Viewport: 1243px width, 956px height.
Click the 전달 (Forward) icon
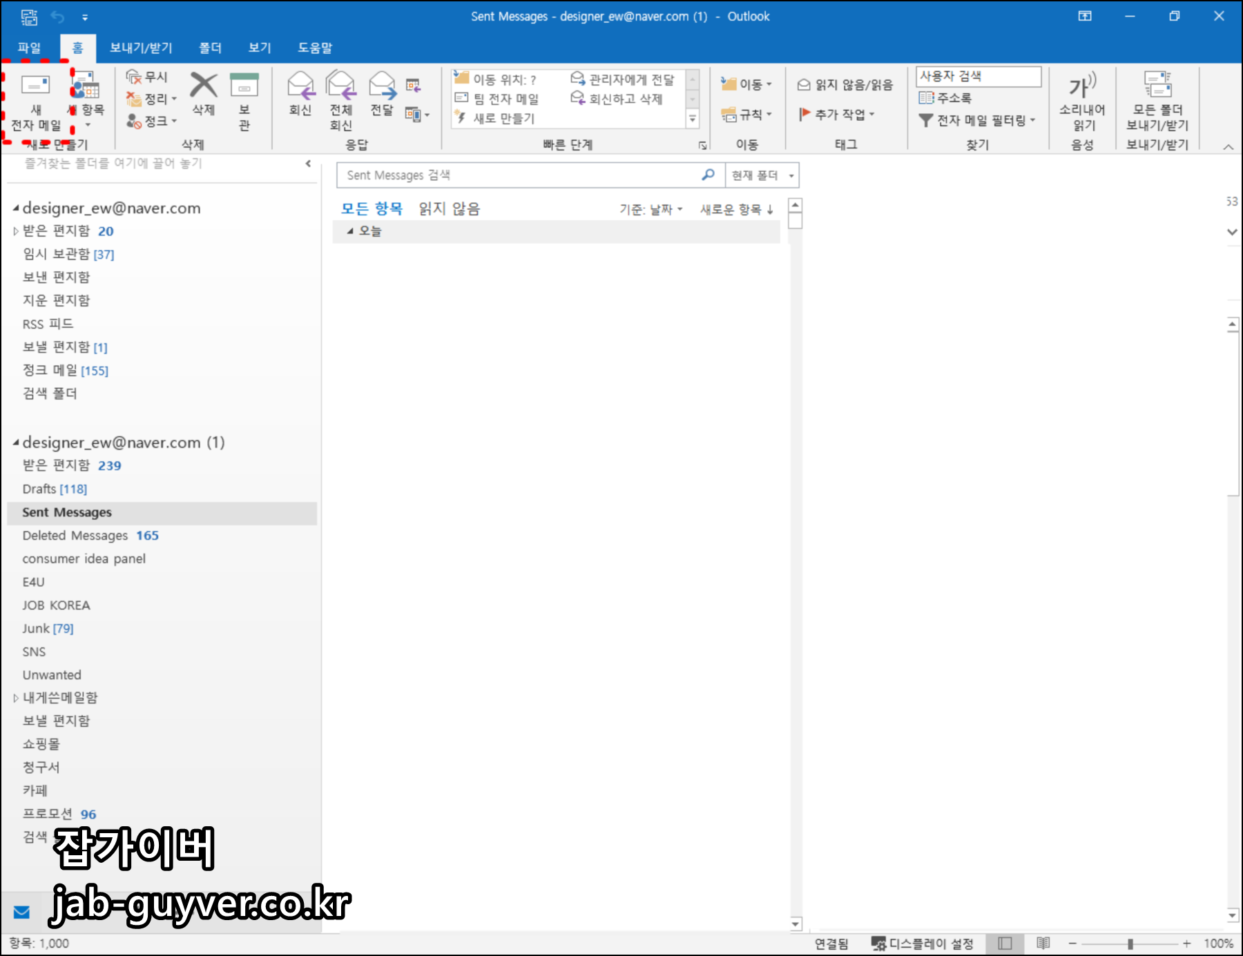(x=383, y=97)
